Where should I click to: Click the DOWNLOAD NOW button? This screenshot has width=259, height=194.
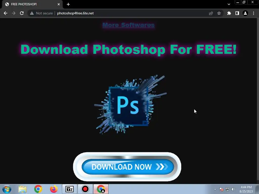coord(127,167)
